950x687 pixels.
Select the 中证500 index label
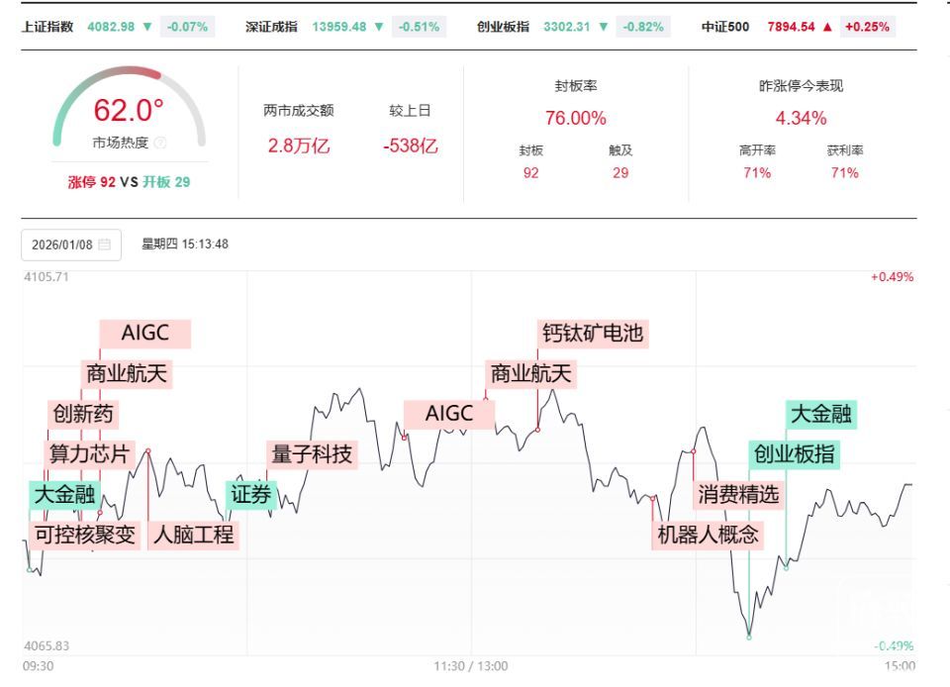click(724, 27)
